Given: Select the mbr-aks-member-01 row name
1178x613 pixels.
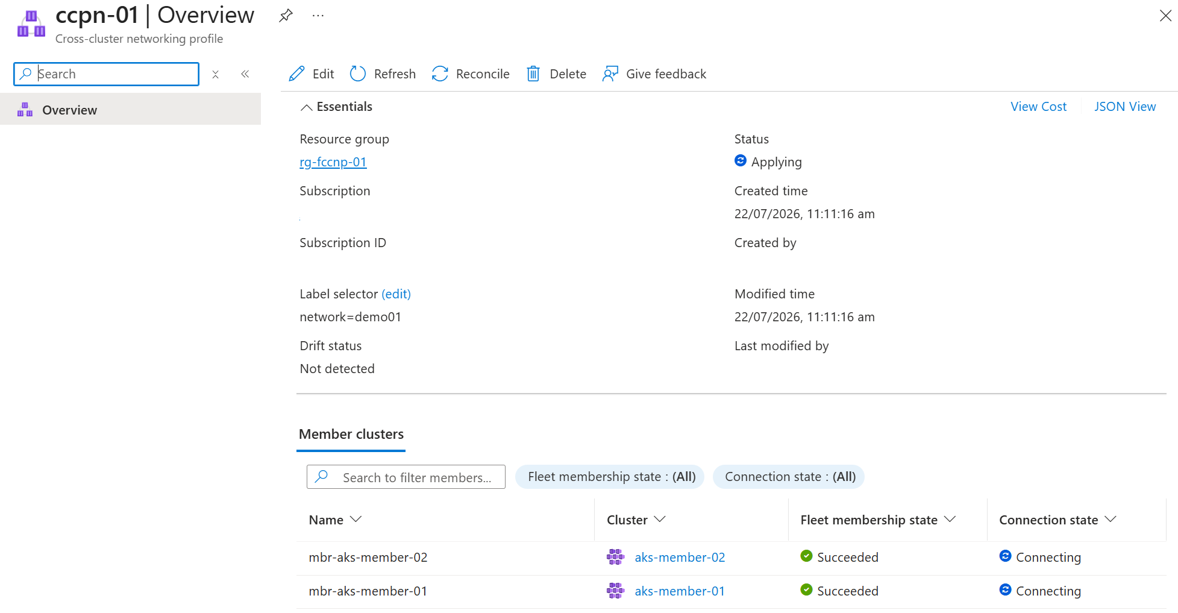Looking at the screenshot, I should (x=368, y=591).
